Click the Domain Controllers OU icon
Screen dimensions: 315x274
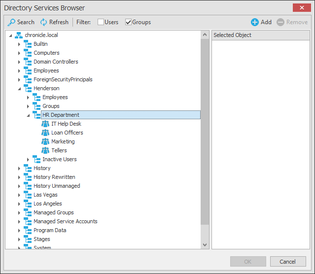pyautogui.click(x=28, y=62)
